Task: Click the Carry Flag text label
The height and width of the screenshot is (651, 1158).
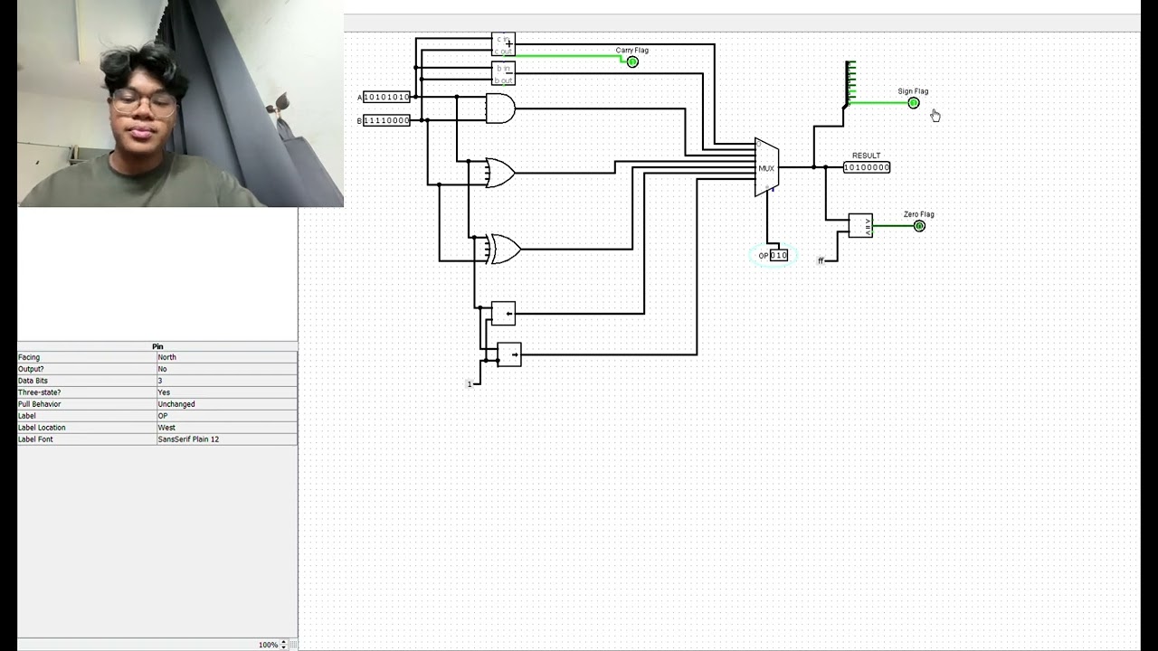Action: click(x=632, y=51)
